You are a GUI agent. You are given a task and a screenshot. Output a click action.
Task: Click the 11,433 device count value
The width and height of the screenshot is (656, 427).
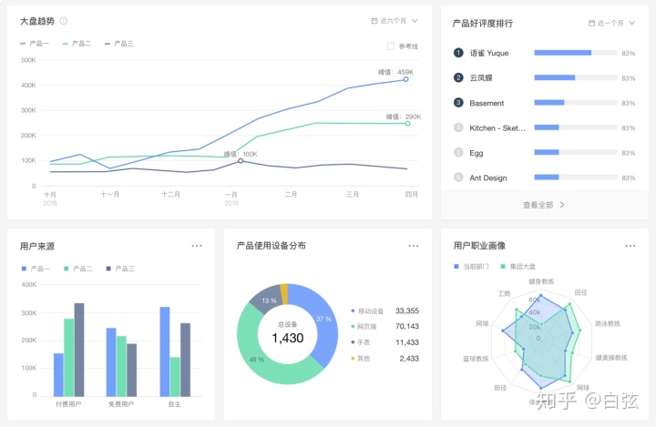click(407, 342)
